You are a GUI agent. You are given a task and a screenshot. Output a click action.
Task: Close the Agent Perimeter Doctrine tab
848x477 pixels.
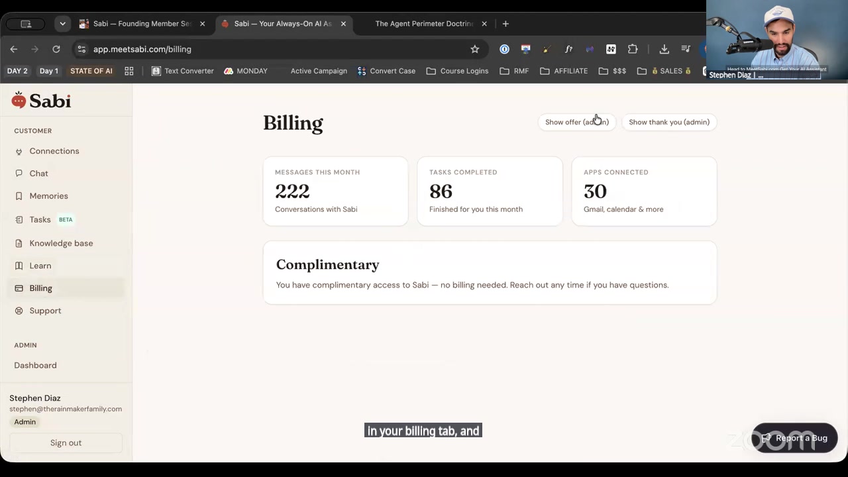tap(484, 24)
